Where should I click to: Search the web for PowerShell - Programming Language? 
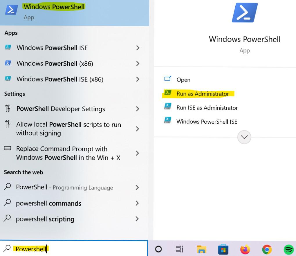click(x=74, y=188)
